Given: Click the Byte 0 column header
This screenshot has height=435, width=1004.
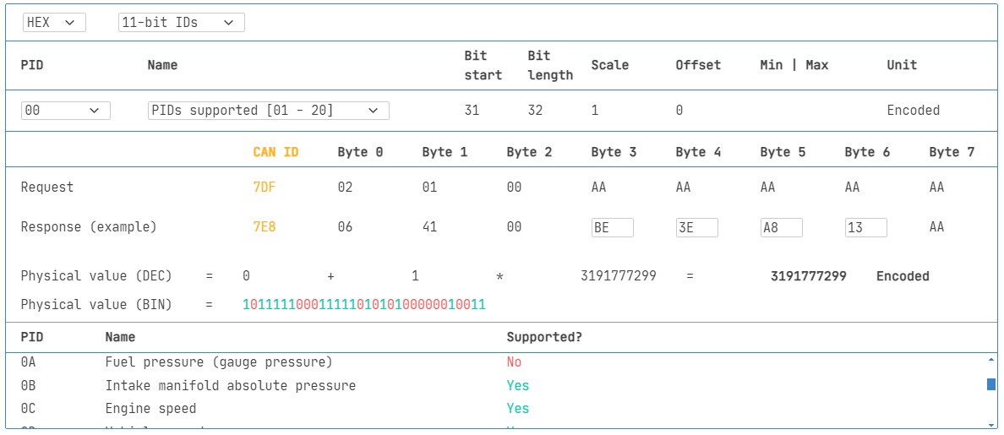Looking at the screenshot, I should coord(361,152).
